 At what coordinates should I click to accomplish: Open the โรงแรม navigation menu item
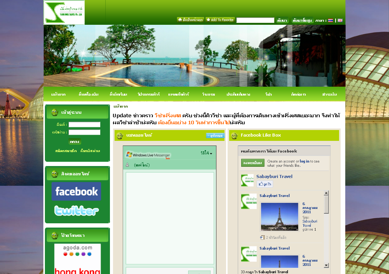(x=209, y=94)
